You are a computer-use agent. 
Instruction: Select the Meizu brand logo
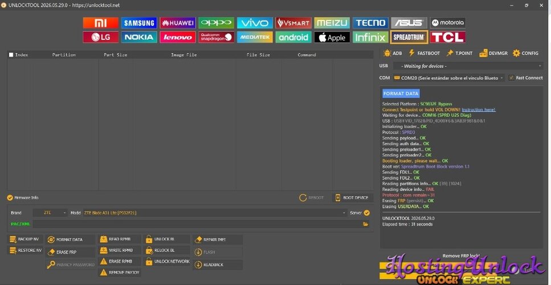[332, 23]
